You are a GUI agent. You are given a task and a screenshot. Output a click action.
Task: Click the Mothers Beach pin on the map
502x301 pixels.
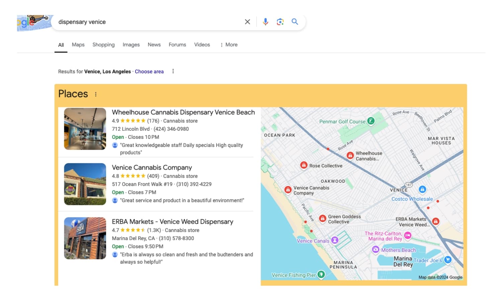375,250
